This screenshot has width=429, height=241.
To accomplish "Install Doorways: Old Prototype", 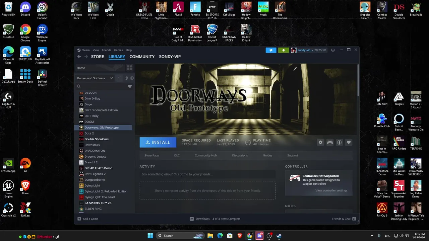I will click(158, 142).
